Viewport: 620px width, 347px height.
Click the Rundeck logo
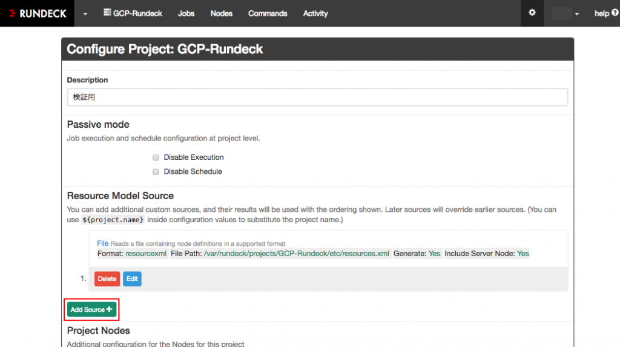coord(37,13)
